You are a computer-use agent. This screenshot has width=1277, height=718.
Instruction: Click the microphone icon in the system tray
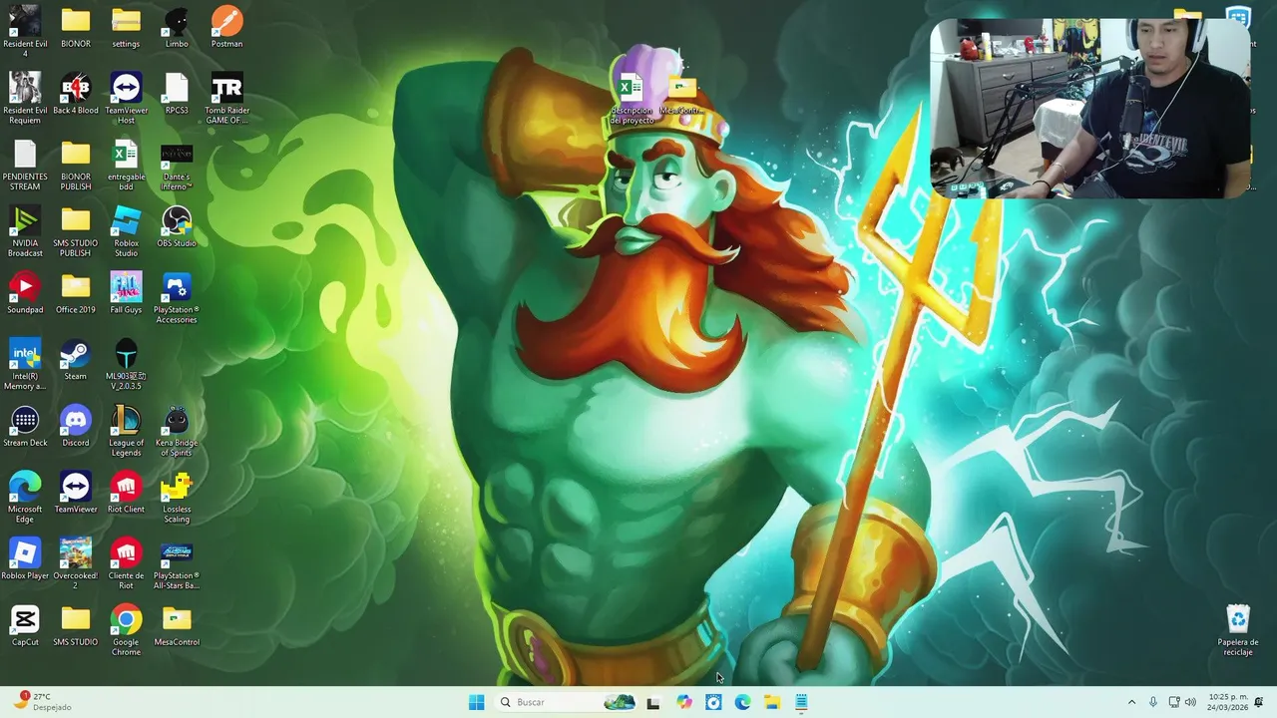pos(1153,702)
